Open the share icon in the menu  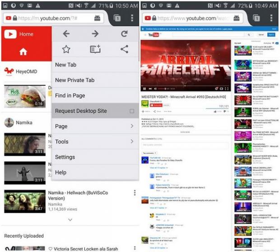124,50
